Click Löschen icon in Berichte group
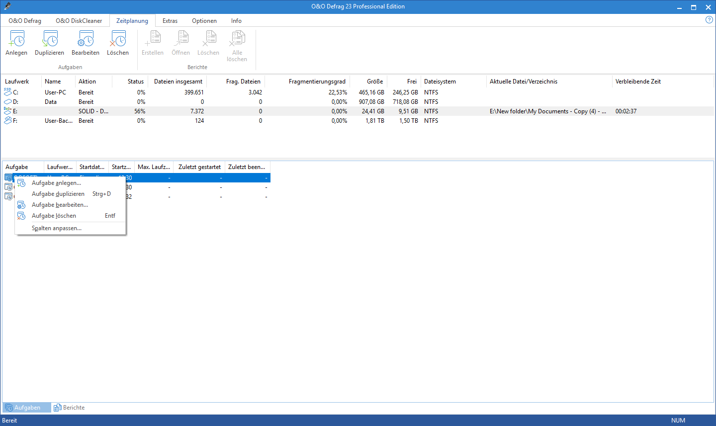Screen dimensions: 716x426 (x=208, y=39)
